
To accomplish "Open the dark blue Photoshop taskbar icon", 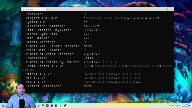I will [x=56, y=106].
